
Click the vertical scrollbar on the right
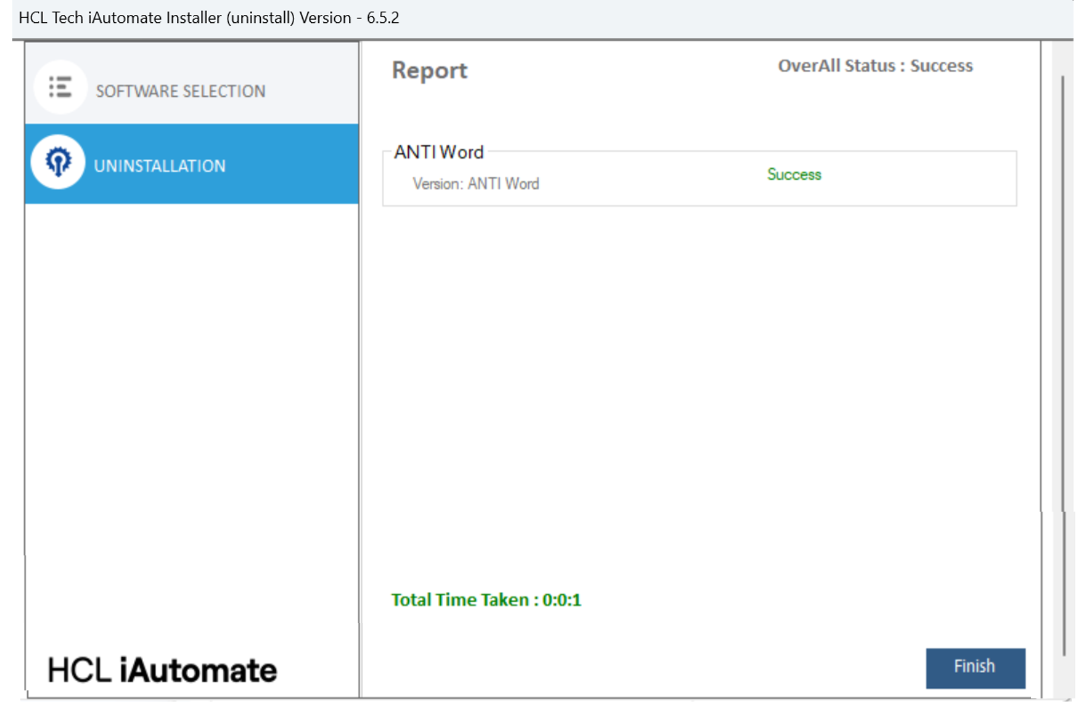[1063, 366]
